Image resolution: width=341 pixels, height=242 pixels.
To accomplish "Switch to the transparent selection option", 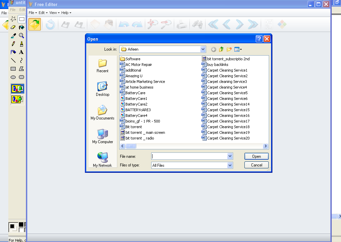I will point(17,99).
